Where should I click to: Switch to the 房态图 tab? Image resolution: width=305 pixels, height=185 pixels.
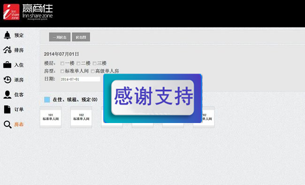pos(81,37)
